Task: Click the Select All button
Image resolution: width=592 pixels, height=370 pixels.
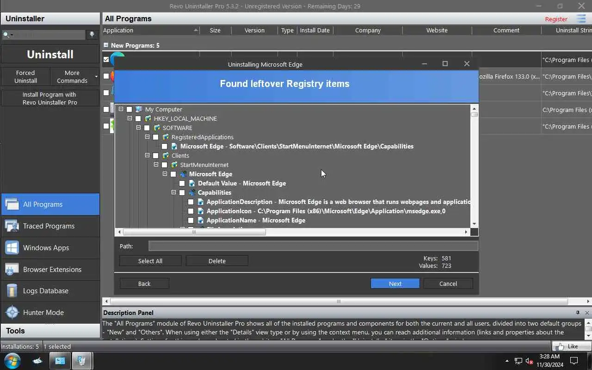Action: [x=150, y=261]
